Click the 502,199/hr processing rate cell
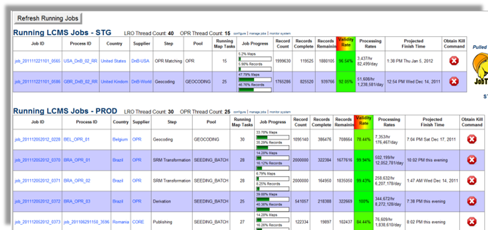The width and height of the screenshot is (488, 230). click(389, 160)
